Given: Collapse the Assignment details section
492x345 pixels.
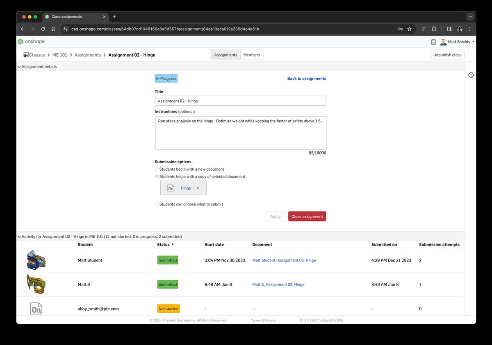Looking at the screenshot, I should coord(19,67).
